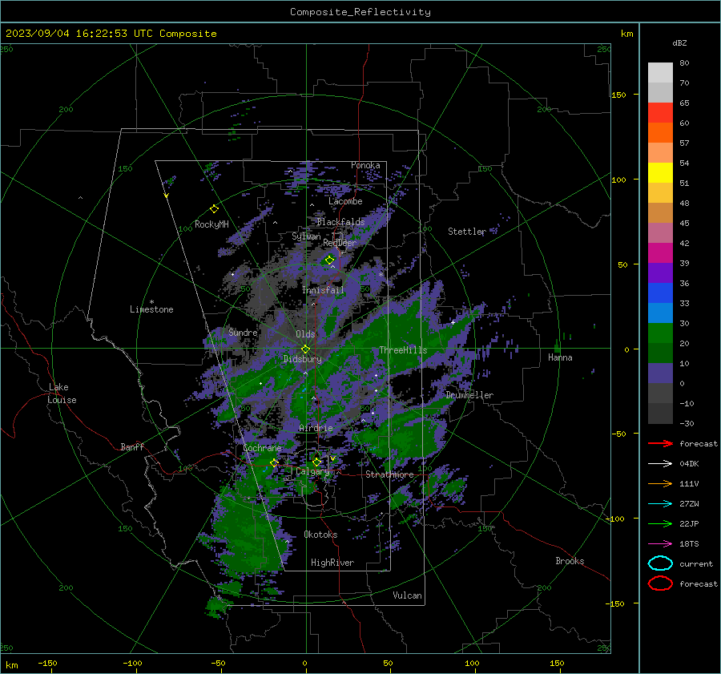Click the RockyMH label

[211, 224]
